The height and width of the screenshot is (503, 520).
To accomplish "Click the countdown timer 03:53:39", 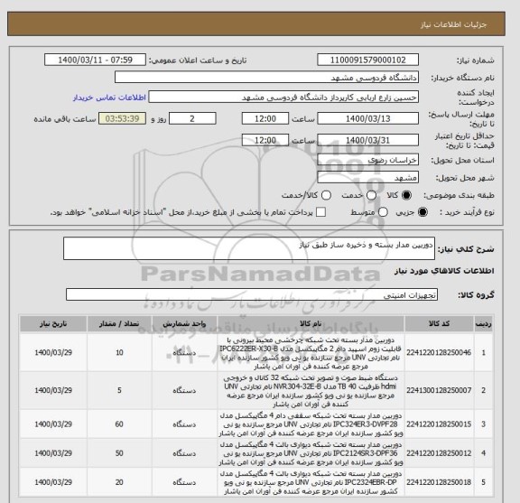I will pyautogui.click(x=122, y=118).
